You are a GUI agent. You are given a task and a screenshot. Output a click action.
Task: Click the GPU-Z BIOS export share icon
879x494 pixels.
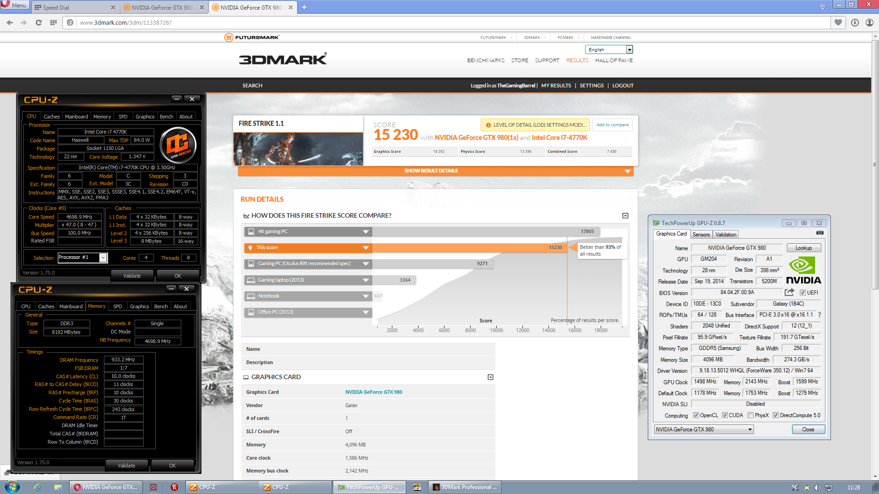789,292
